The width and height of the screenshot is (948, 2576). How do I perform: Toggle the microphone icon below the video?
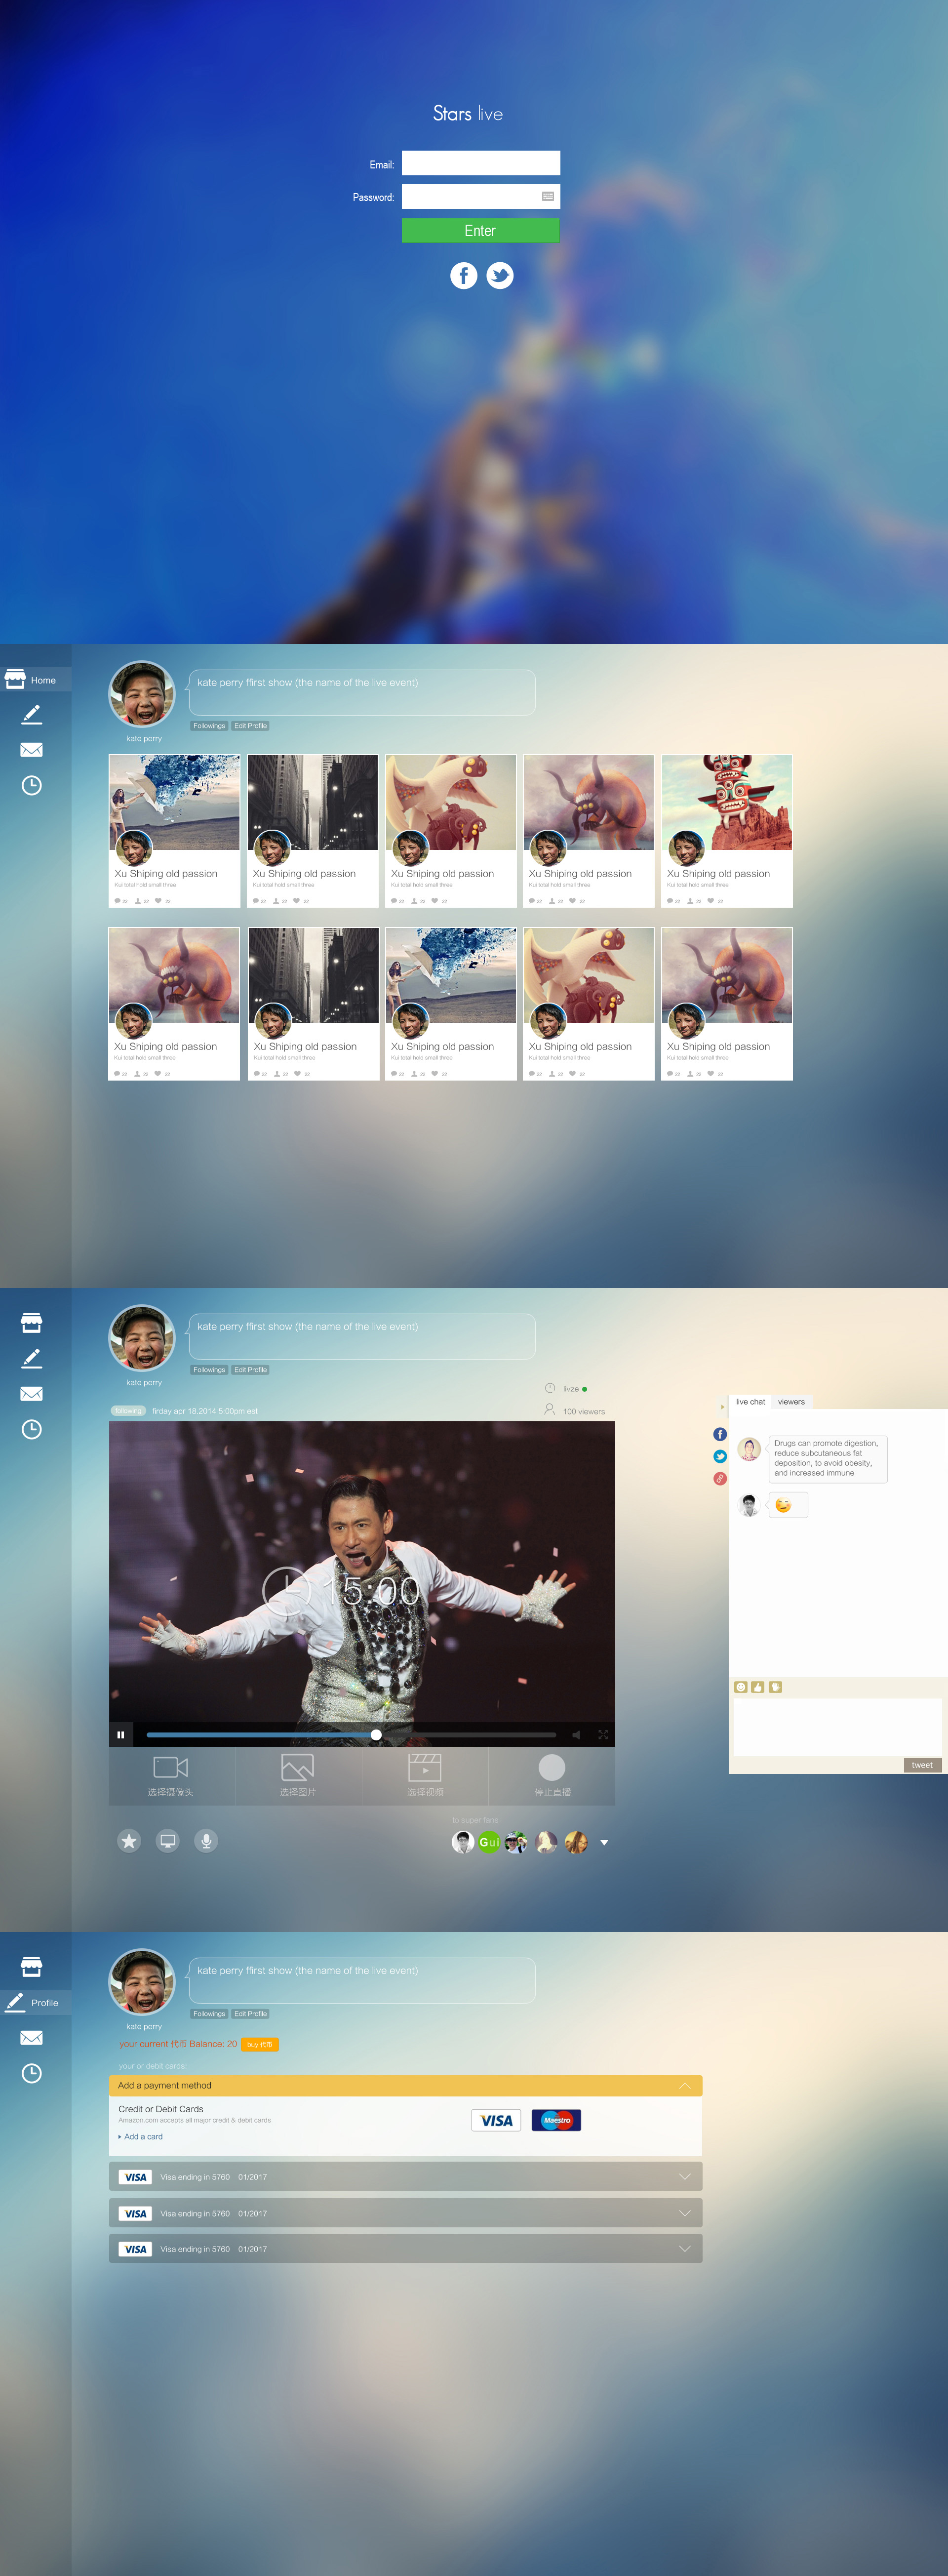pos(206,1841)
